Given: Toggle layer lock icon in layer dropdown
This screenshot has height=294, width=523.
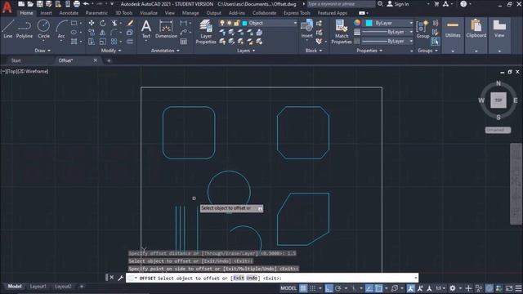Looking at the screenshot, I should pos(236,23).
